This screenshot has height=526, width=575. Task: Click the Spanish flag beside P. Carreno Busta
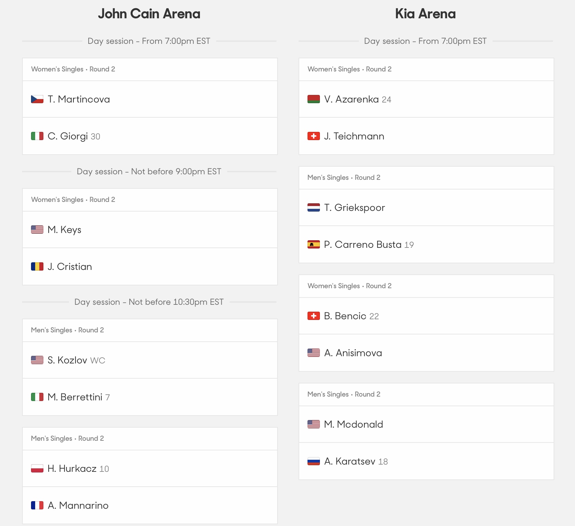pos(314,244)
